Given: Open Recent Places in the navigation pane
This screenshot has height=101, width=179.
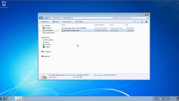Looking at the screenshot, I should point(48,33).
